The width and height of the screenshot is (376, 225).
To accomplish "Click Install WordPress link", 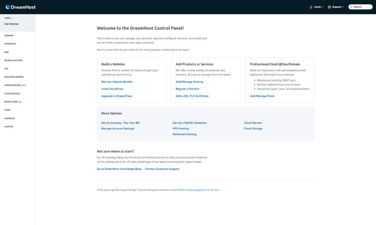I will click(x=112, y=89).
